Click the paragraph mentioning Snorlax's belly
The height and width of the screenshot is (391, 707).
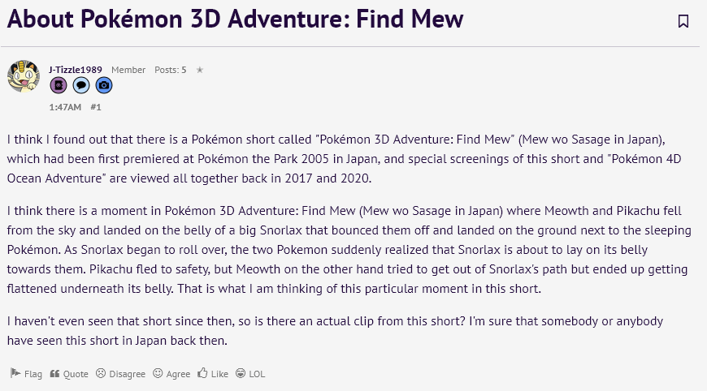349,250
